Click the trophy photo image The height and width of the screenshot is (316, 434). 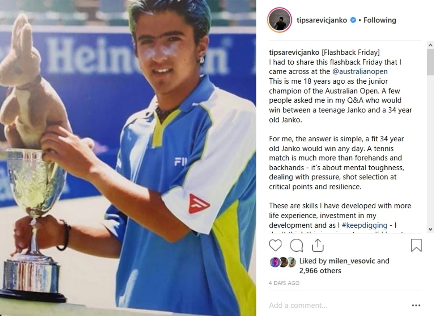128,158
